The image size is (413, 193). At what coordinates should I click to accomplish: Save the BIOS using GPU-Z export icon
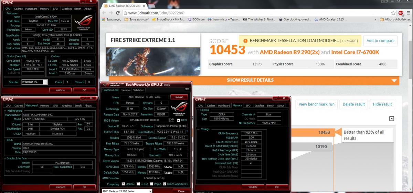(172, 120)
